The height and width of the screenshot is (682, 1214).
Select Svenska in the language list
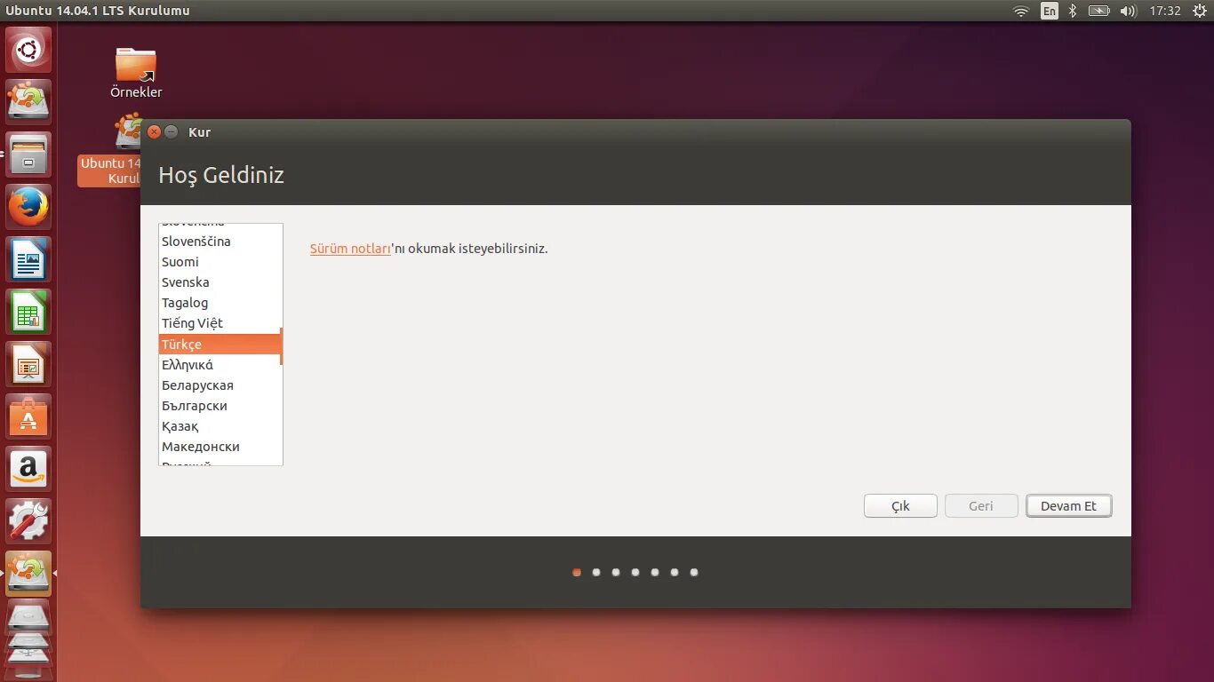220,282
